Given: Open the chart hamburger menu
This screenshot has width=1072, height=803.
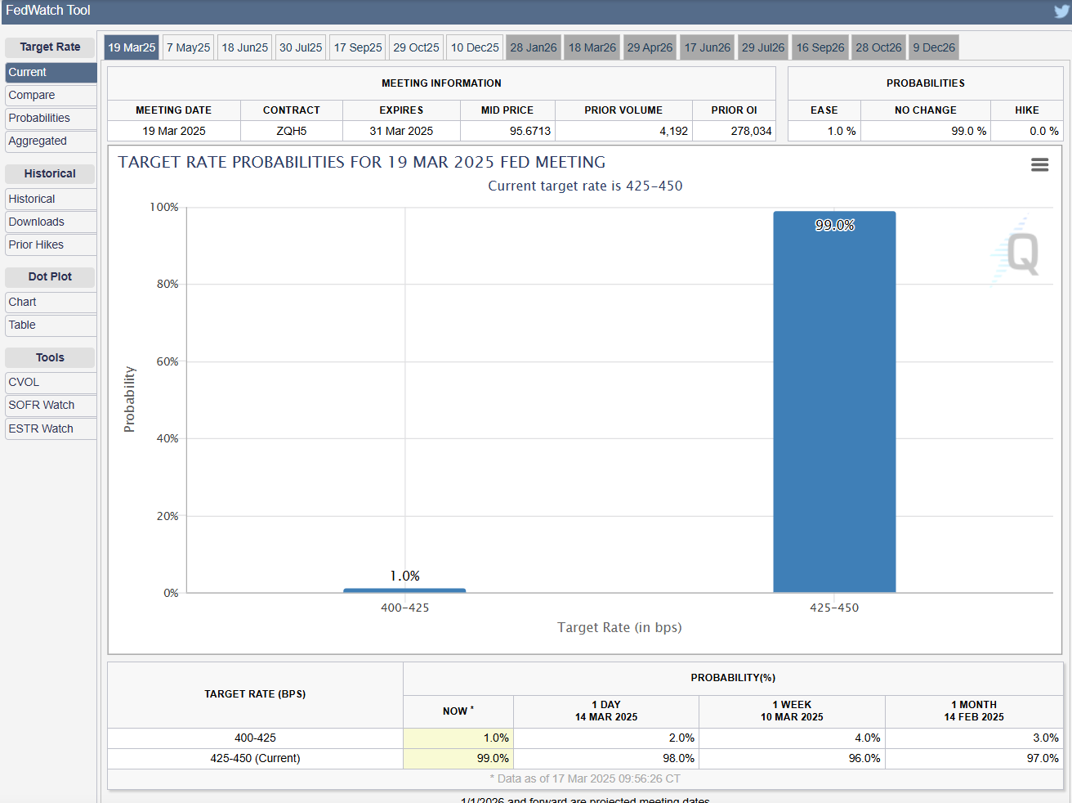Looking at the screenshot, I should click(1039, 165).
